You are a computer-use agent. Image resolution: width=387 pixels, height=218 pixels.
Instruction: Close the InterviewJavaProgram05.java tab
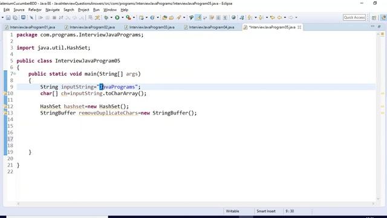pyautogui.click(x=299, y=27)
